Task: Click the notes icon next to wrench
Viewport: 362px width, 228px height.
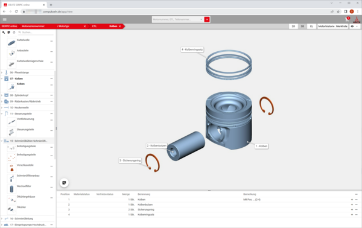Action: tap(9, 33)
